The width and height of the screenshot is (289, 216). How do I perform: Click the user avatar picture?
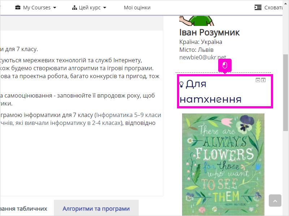(197, 21)
